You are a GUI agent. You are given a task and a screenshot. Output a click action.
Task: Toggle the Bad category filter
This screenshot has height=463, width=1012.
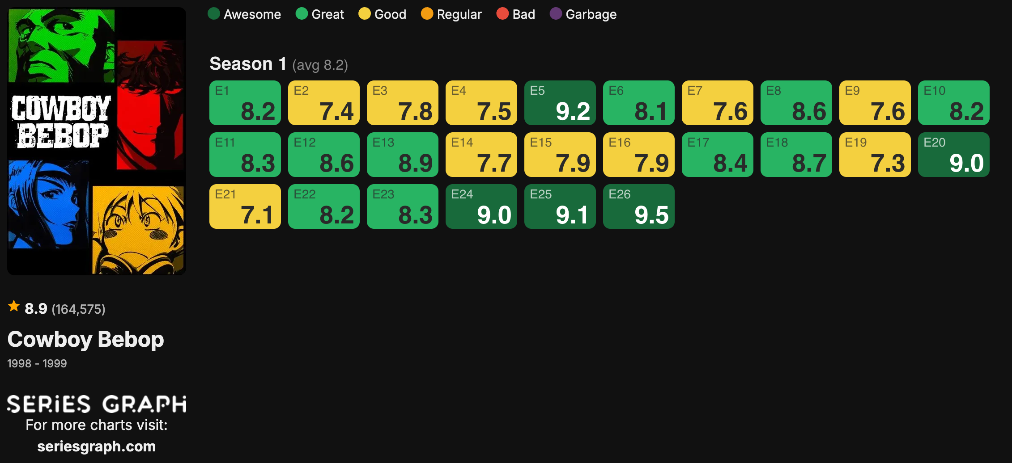click(x=516, y=14)
